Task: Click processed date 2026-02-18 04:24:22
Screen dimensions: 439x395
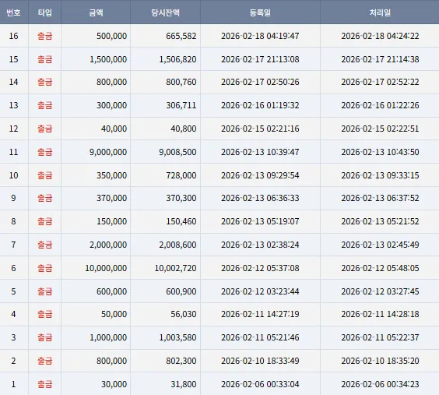Action: tap(380, 36)
